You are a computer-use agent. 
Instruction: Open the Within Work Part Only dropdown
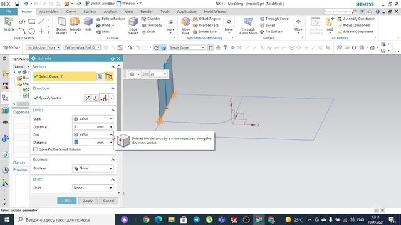pos(82,47)
